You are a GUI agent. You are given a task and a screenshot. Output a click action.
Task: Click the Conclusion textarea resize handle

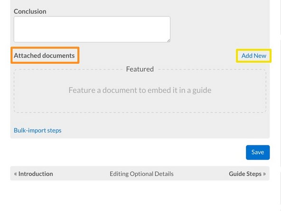coord(169,40)
